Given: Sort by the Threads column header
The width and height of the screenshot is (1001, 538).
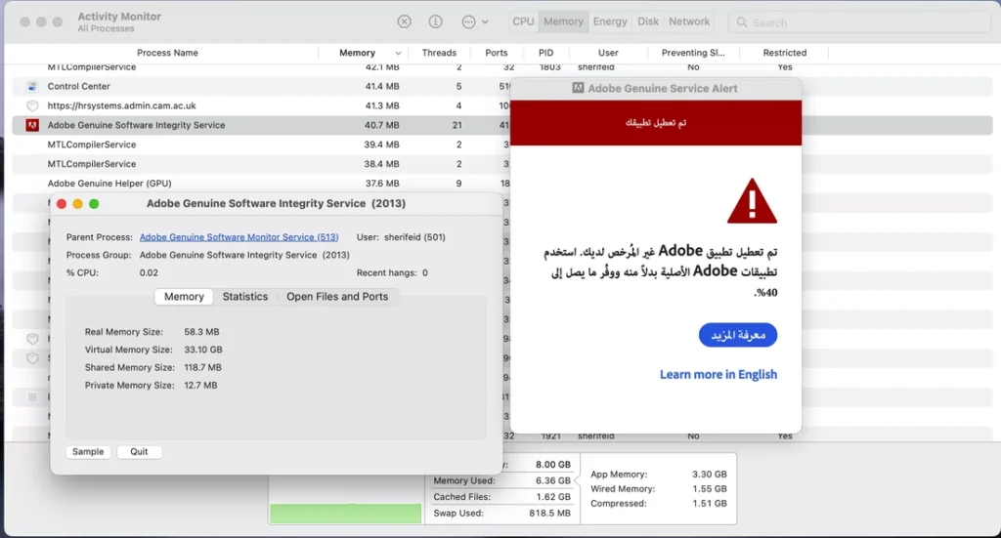Looking at the screenshot, I should 439,53.
